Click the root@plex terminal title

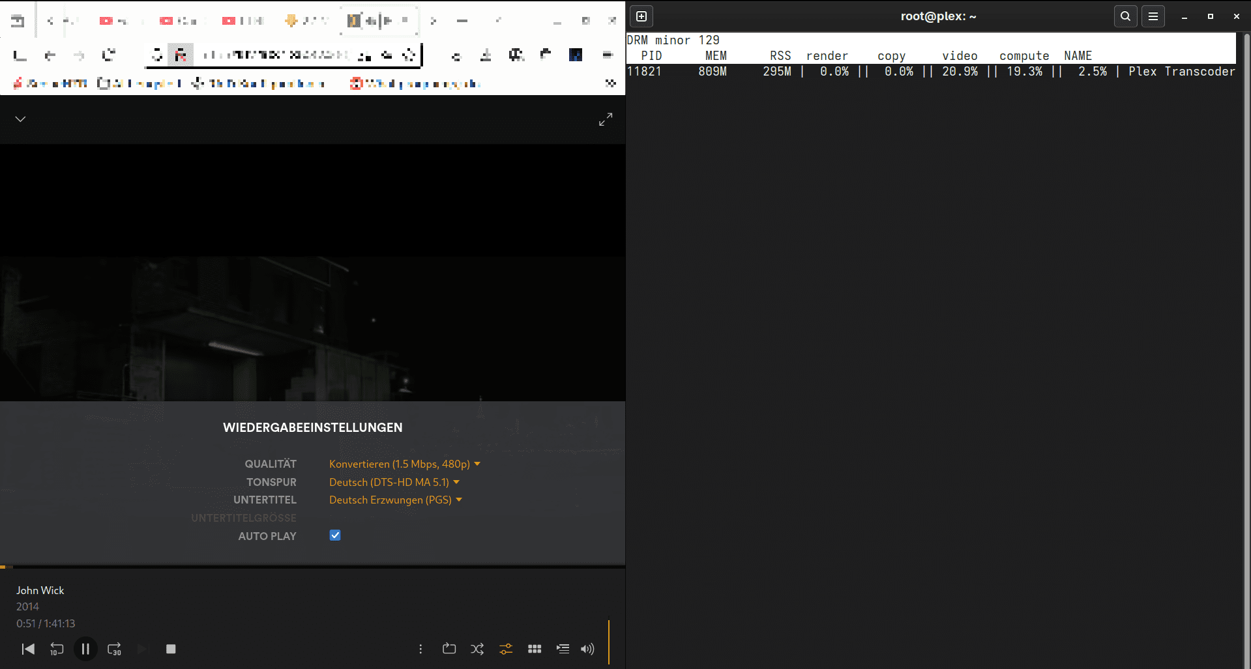(939, 16)
